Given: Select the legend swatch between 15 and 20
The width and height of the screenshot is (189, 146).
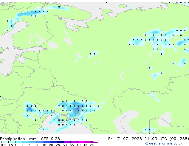Looking at the screenshot, I should click(47, 142).
